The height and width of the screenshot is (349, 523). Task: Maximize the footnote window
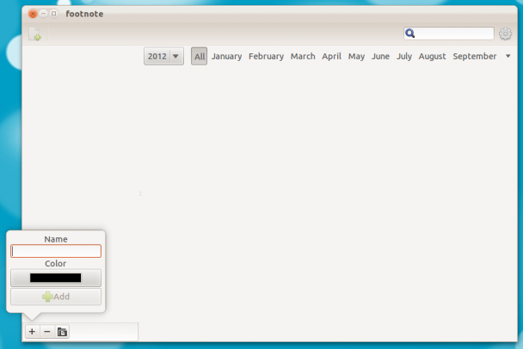coord(53,14)
